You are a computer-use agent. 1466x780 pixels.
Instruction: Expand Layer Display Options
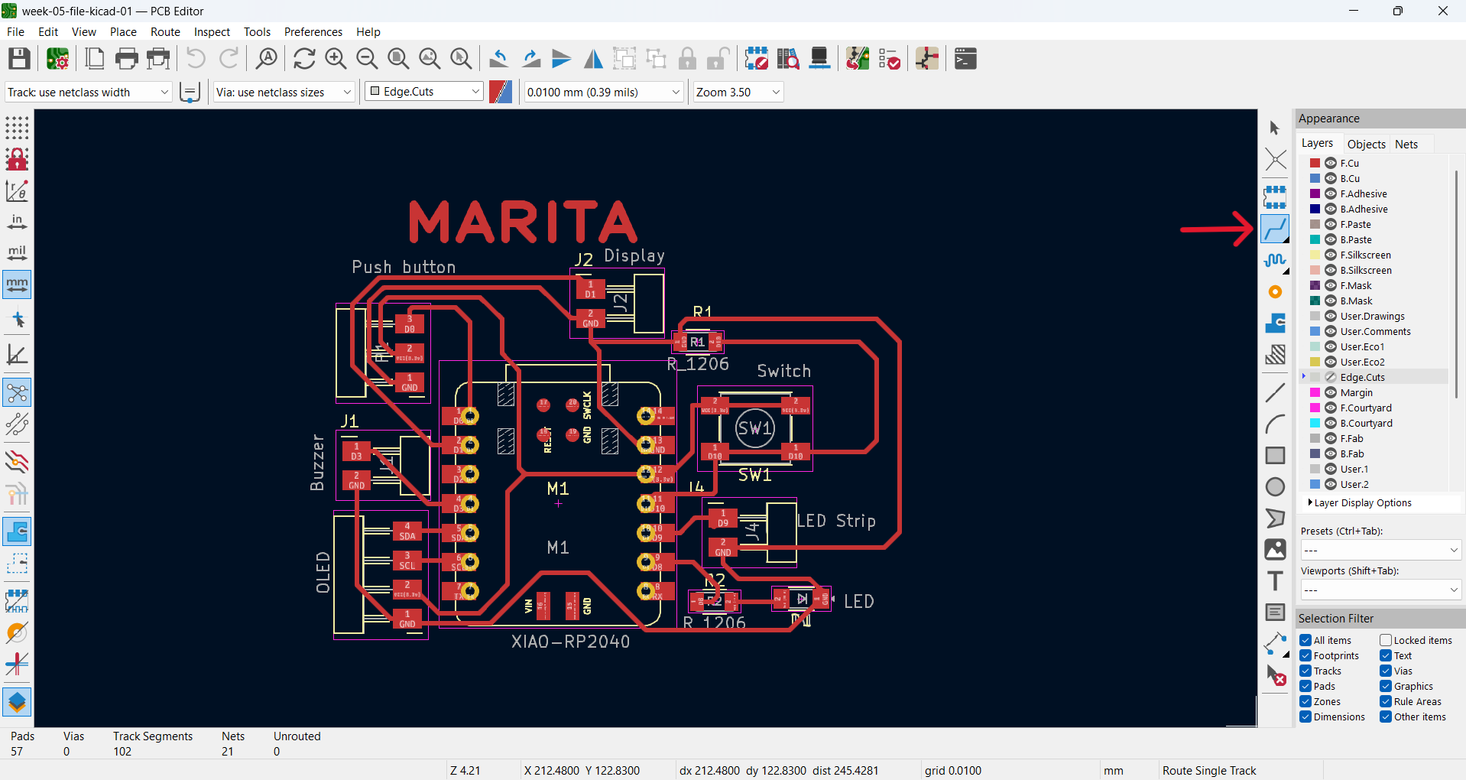click(1361, 502)
